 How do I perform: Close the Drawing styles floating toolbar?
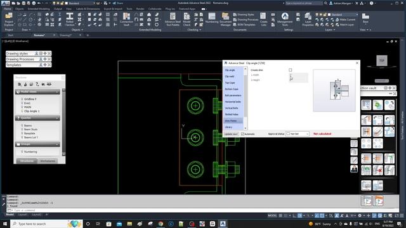49,53
